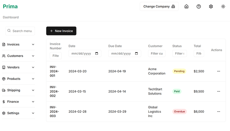Click the Vendors building icon in sidebar
This screenshot has width=230, height=131.
4,67
